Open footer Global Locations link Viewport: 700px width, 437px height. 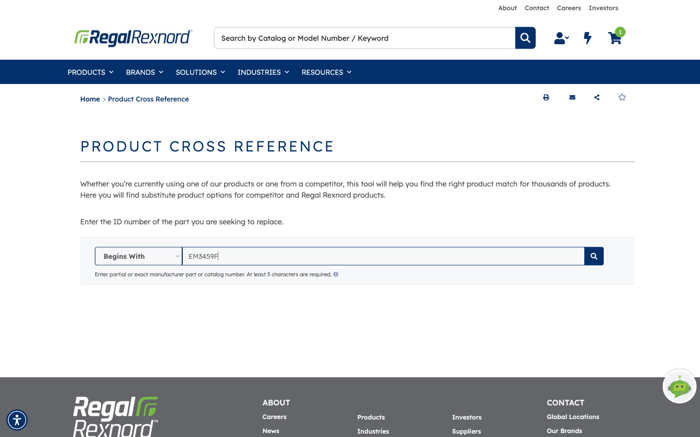pyautogui.click(x=573, y=417)
